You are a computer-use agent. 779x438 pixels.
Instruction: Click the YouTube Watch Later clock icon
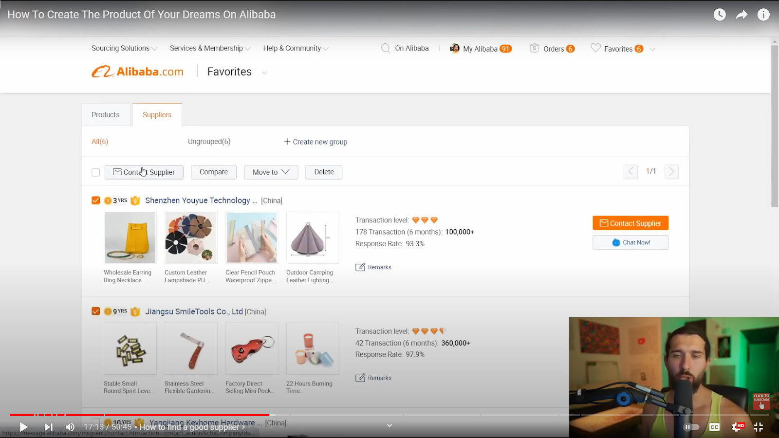tap(720, 15)
